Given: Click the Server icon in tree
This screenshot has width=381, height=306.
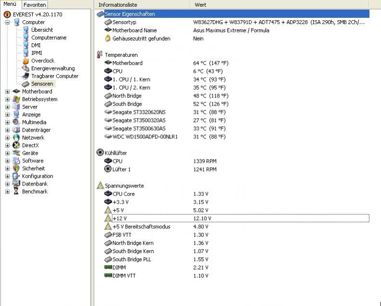Looking at the screenshot, I should [x=16, y=107].
